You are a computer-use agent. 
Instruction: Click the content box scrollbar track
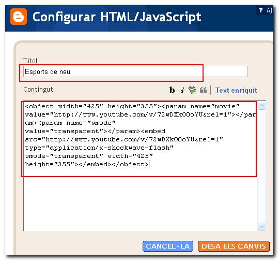tap(262, 166)
